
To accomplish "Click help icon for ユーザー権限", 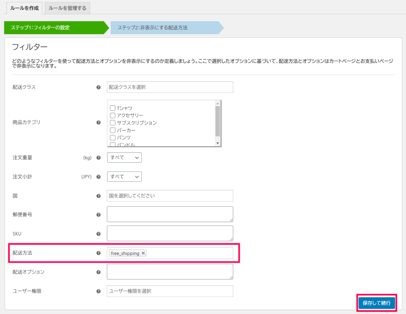I will tap(98, 291).
